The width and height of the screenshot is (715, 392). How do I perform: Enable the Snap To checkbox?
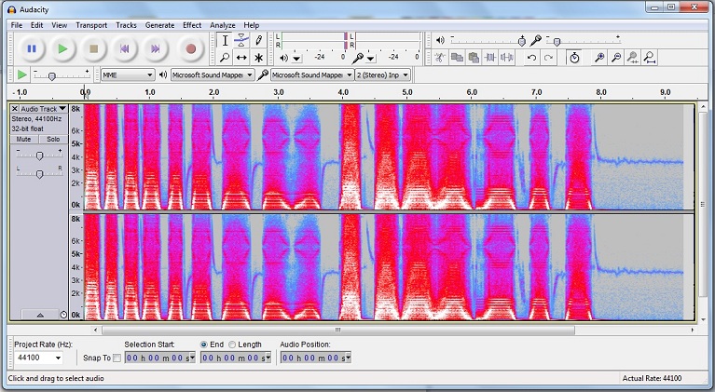pyautogui.click(x=117, y=358)
